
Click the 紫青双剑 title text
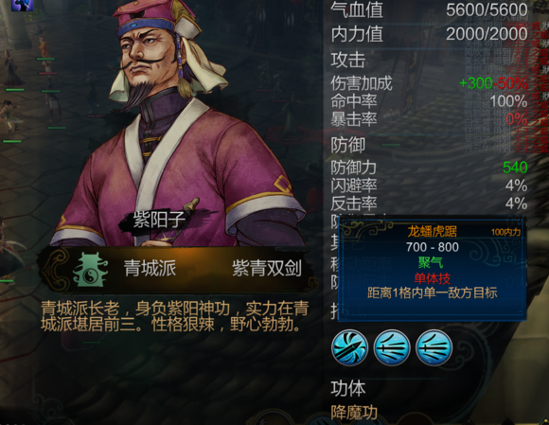tap(267, 269)
